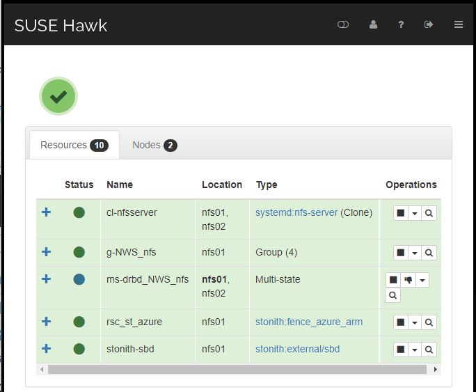This screenshot has width=476, height=392.
Task: Click the logout icon in header
Action: pyautogui.click(x=429, y=24)
